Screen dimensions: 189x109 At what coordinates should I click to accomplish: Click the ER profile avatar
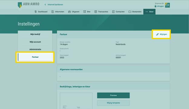tap(167, 5)
